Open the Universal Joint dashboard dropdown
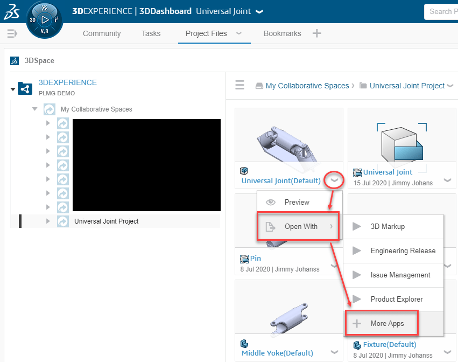 click(x=259, y=11)
